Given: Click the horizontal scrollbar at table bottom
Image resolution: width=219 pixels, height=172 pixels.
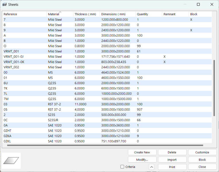Looking at the screenshot, I should click(x=105, y=145).
